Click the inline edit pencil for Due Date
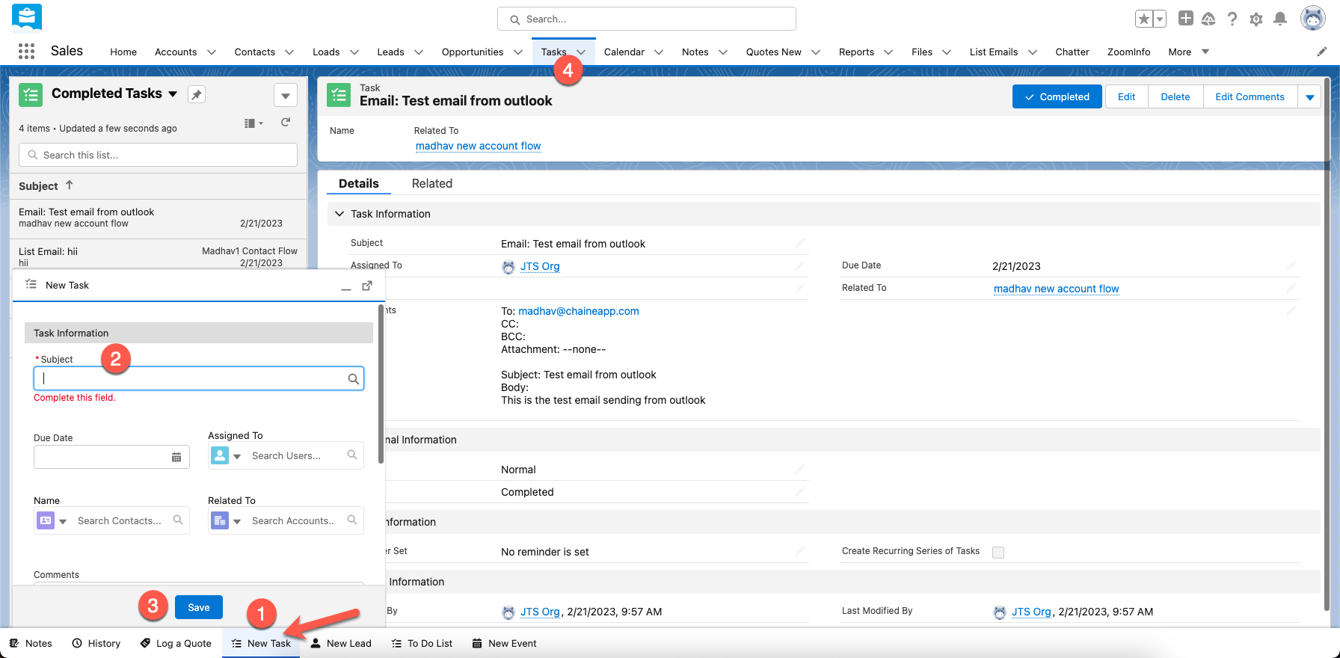Image resolution: width=1340 pixels, height=658 pixels. pyautogui.click(x=1291, y=265)
